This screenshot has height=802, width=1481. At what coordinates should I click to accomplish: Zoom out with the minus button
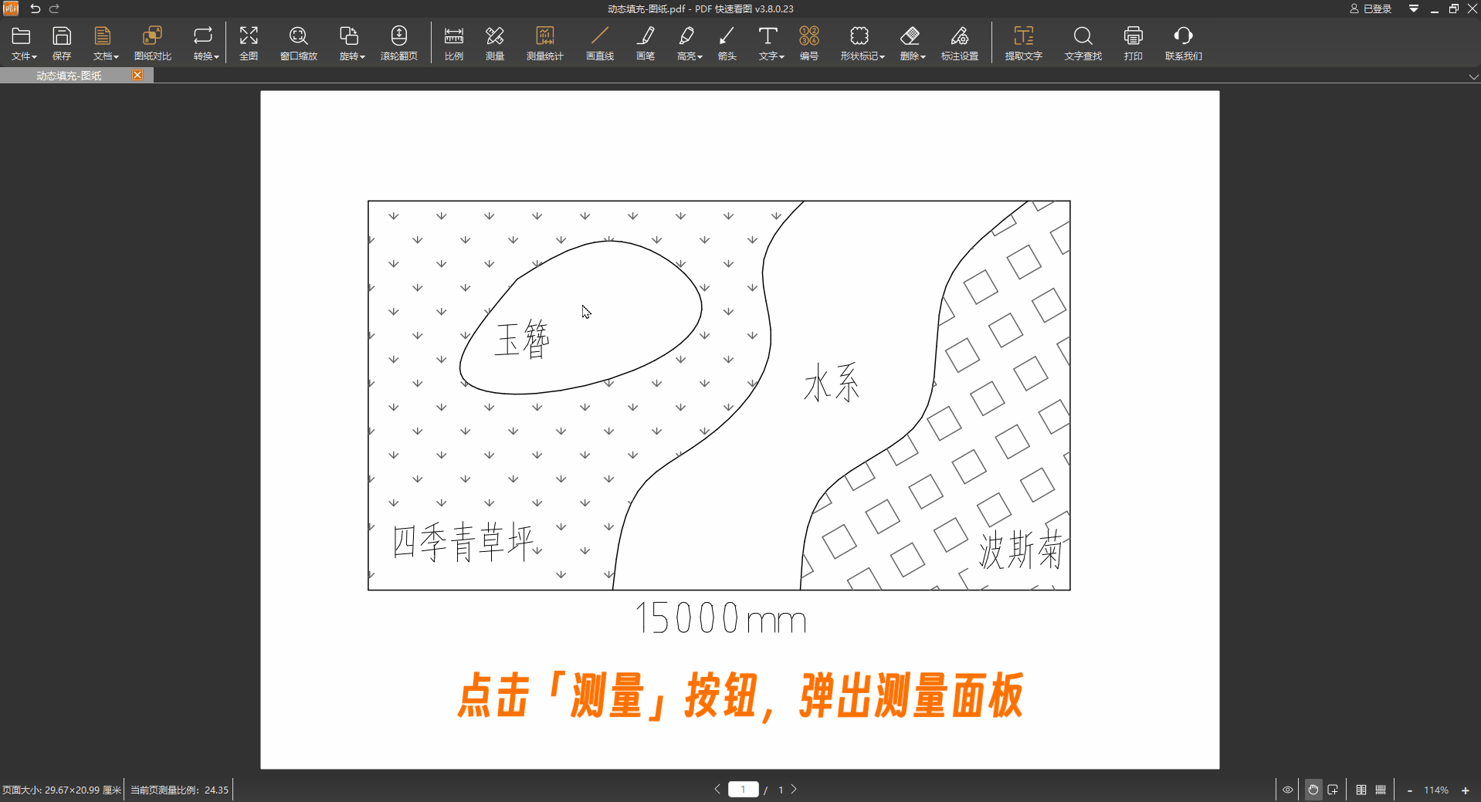pyautogui.click(x=1410, y=790)
